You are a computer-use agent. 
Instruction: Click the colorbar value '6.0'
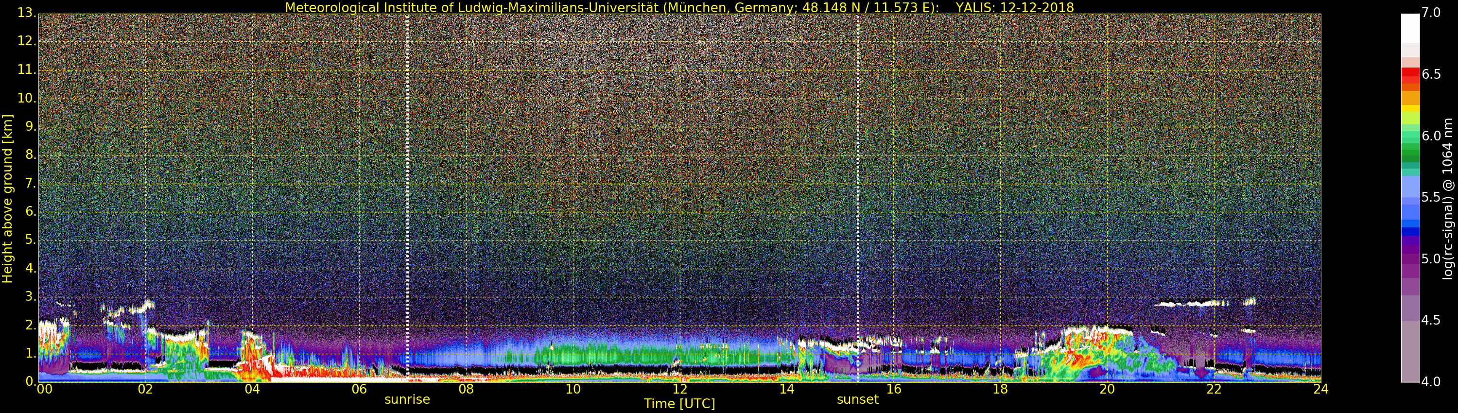1431,136
